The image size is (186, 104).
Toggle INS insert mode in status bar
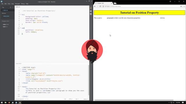(65, 99)
